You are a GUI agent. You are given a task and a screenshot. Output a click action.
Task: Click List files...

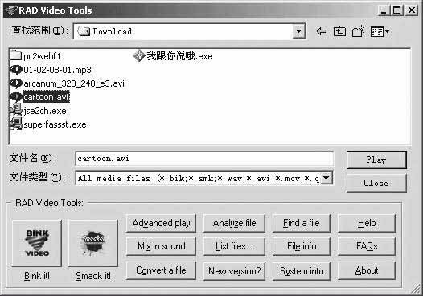234,246
